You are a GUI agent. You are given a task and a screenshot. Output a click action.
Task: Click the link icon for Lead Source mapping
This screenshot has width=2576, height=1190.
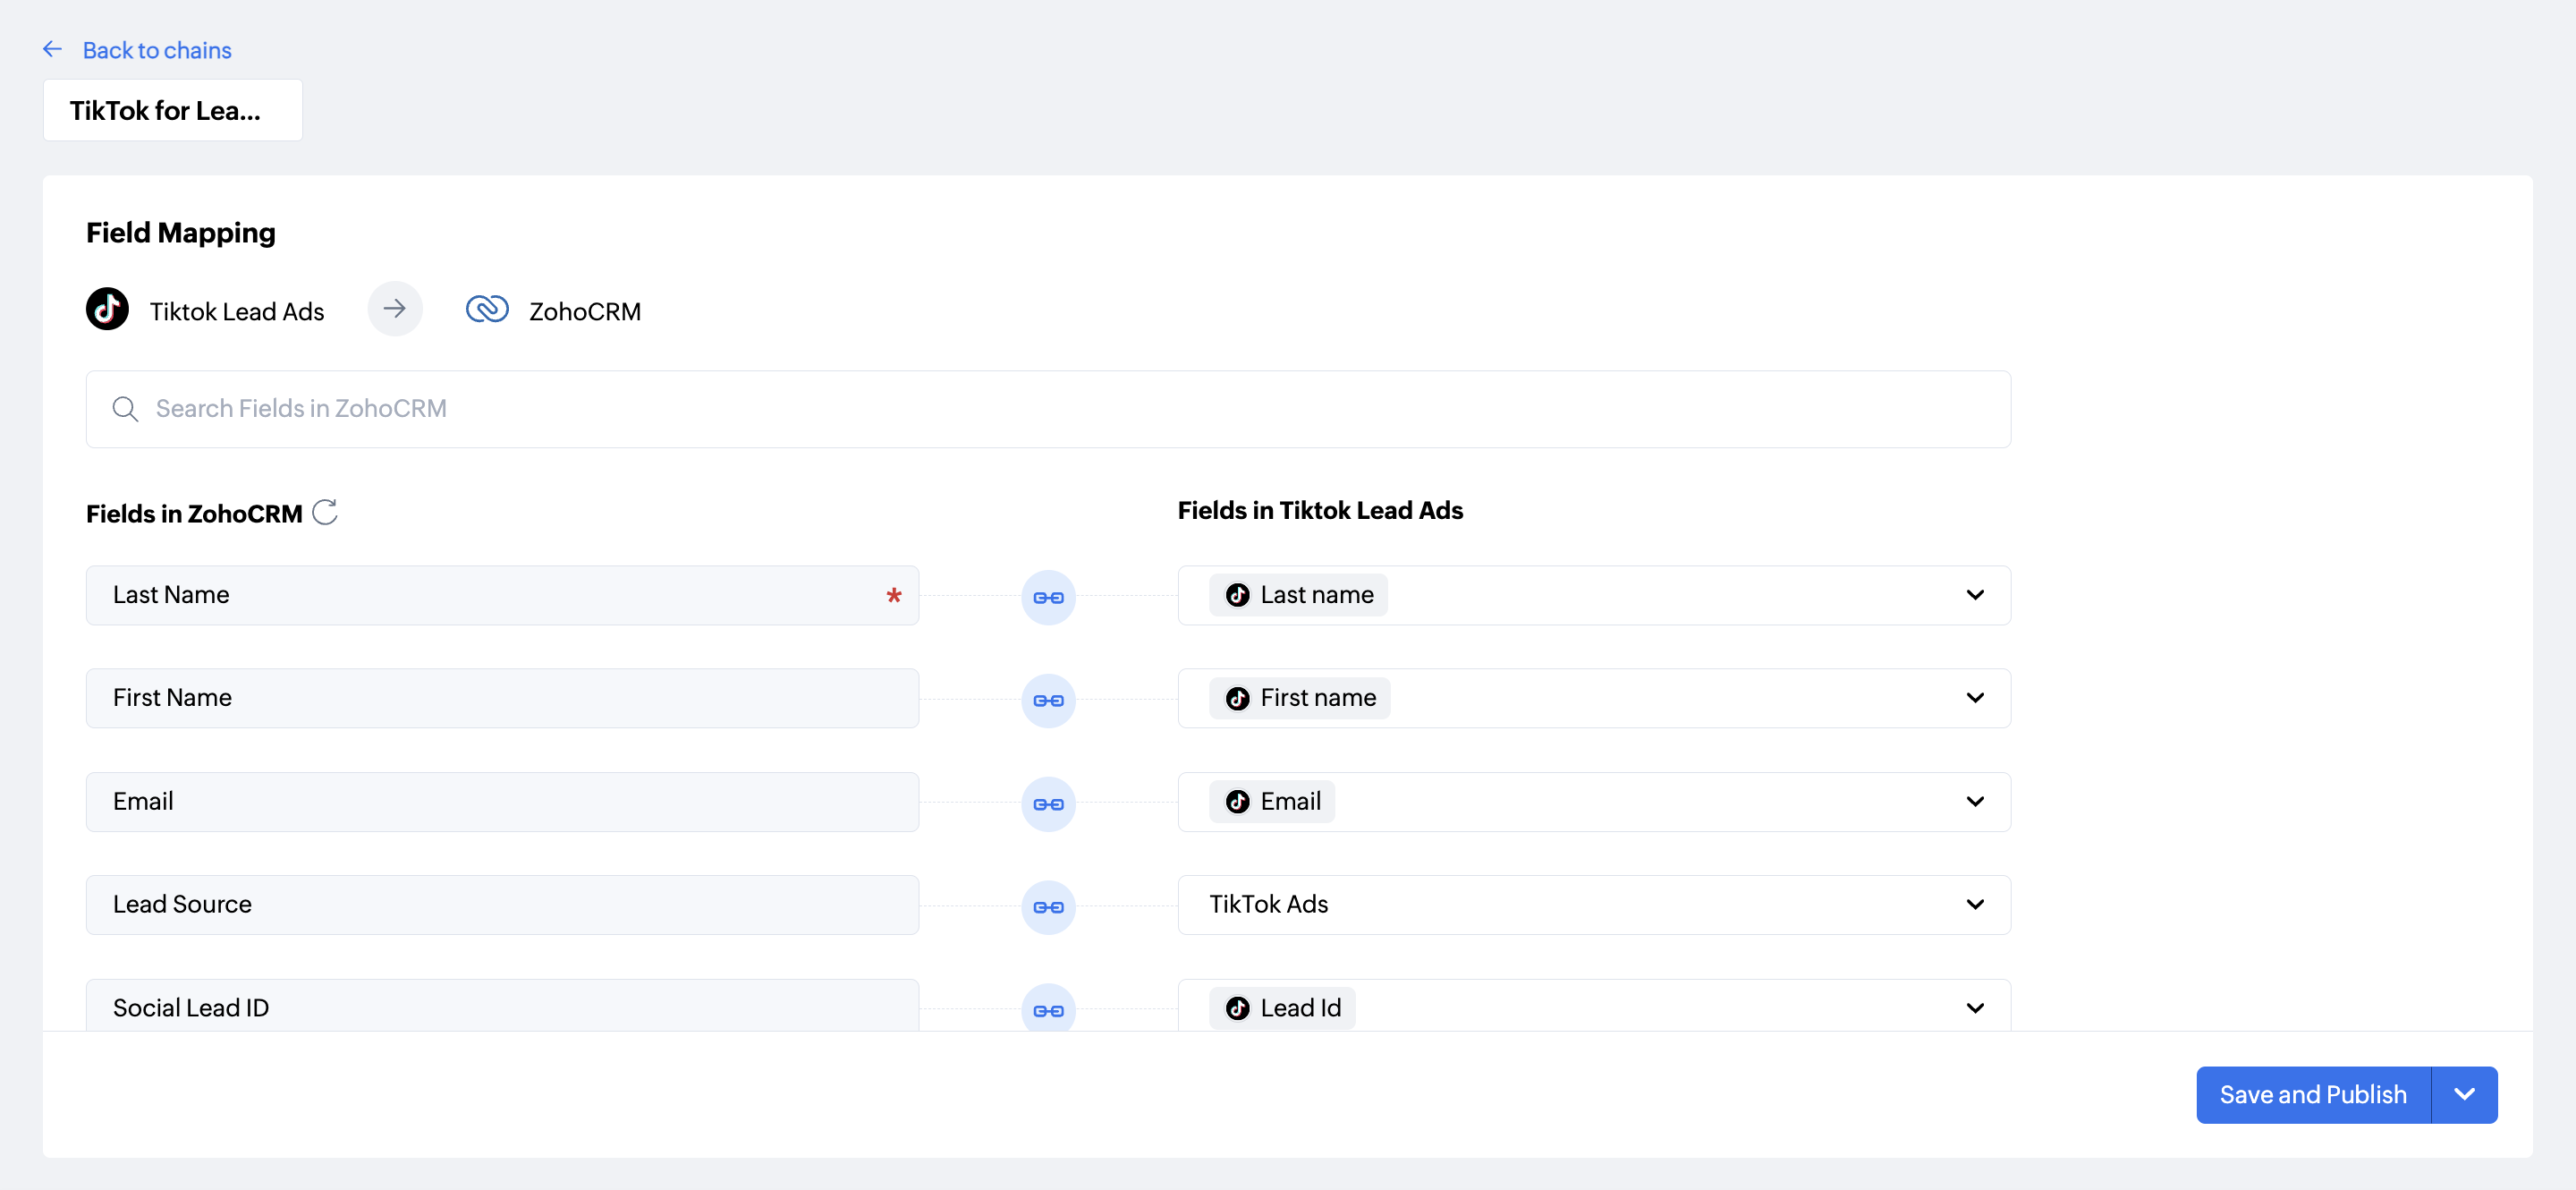click(x=1048, y=907)
